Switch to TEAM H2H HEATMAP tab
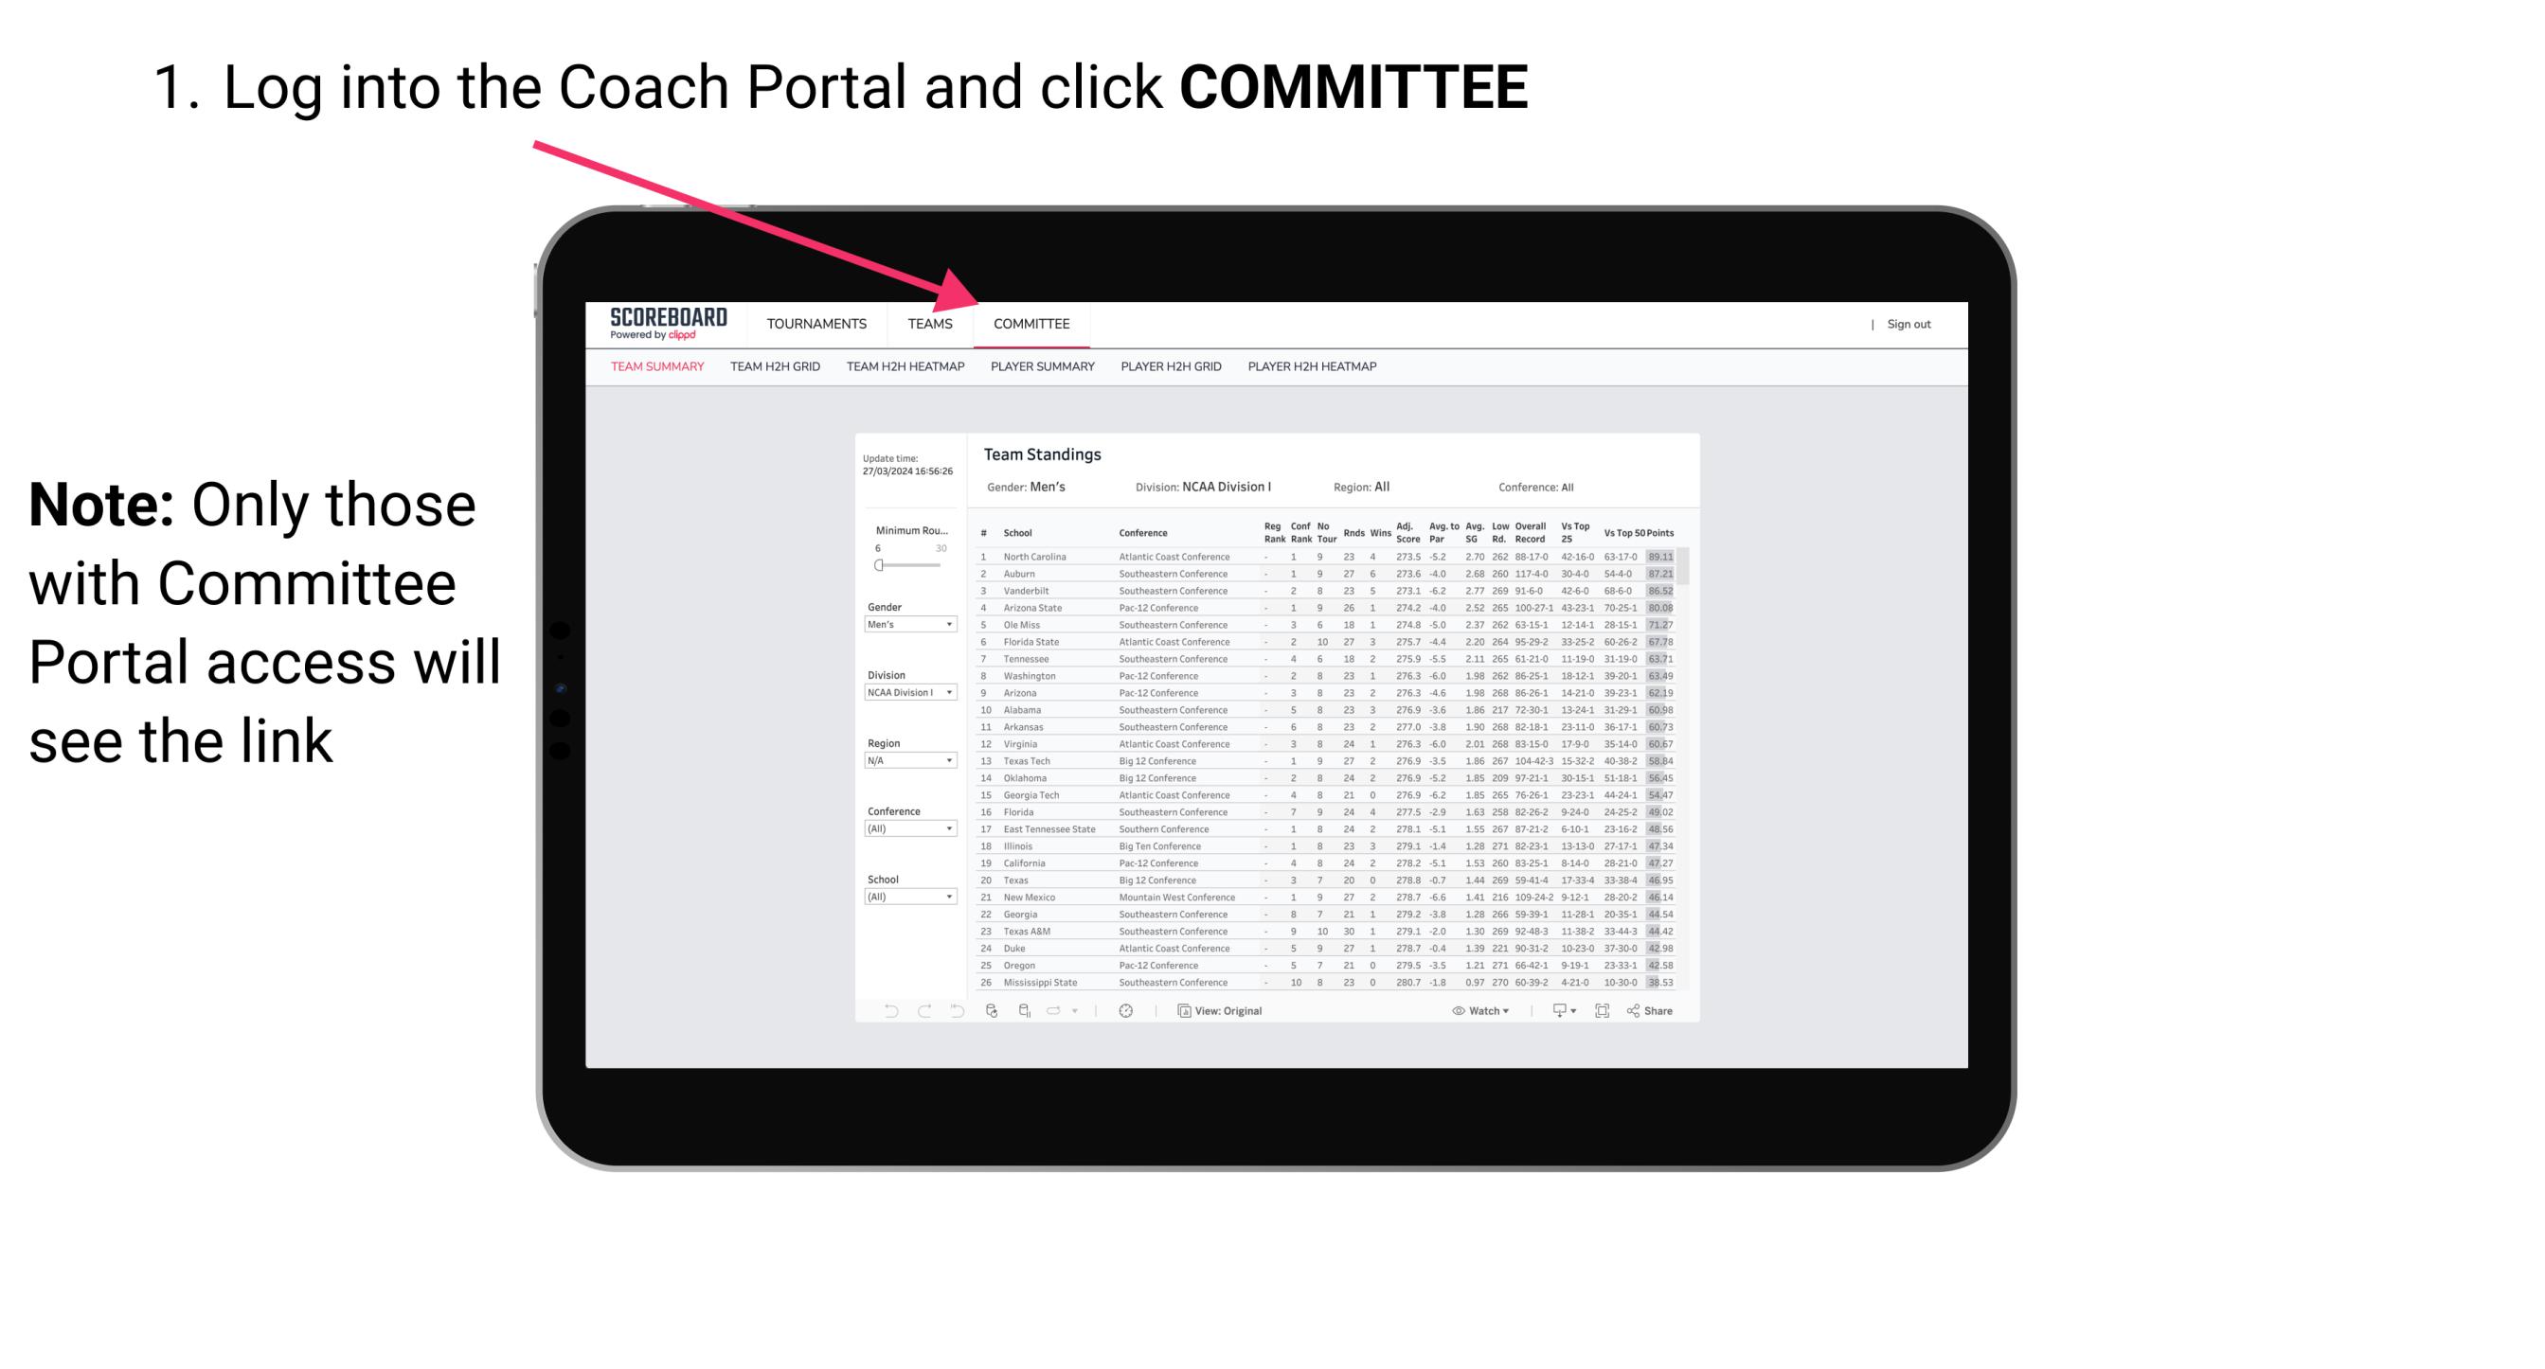 [x=907, y=369]
